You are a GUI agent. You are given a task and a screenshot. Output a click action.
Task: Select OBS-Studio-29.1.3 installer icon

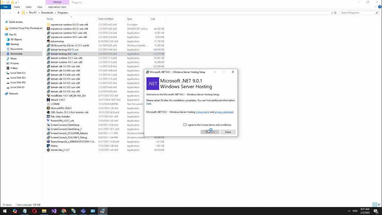point(48,112)
